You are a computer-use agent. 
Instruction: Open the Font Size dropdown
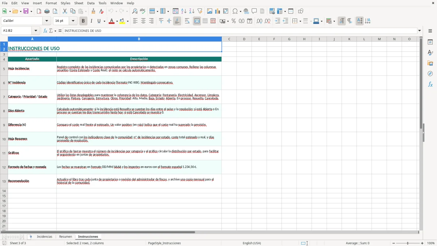click(73, 21)
